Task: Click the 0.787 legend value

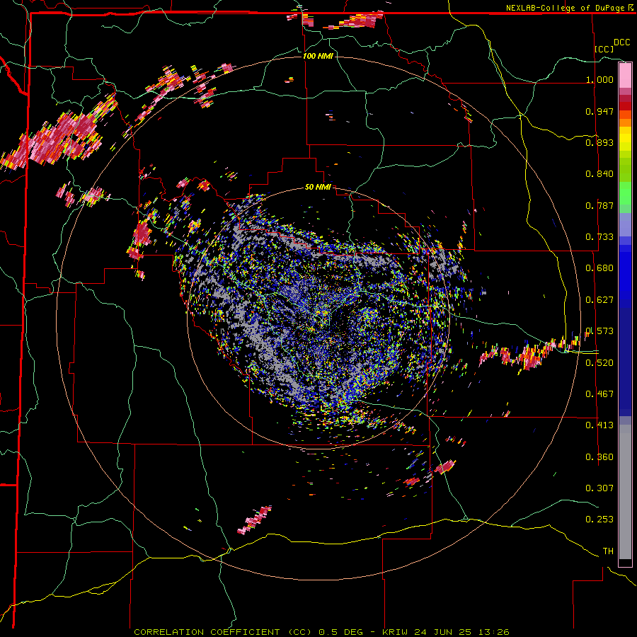Action: [599, 205]
